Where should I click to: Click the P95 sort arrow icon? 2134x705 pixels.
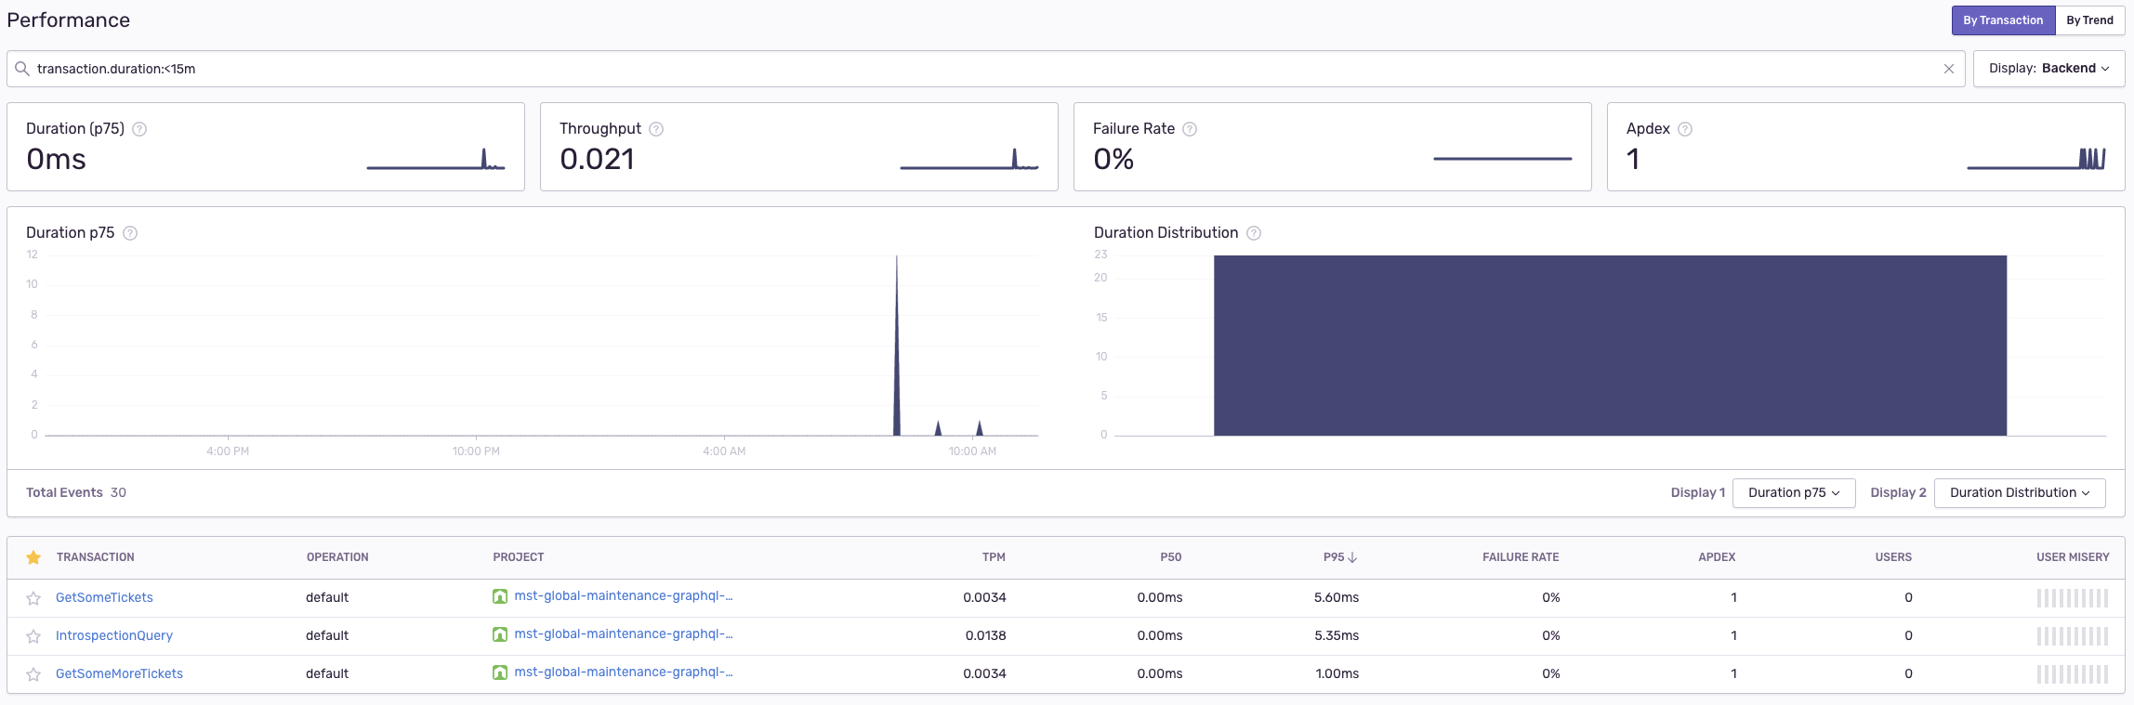click(x=1352, y=557)
